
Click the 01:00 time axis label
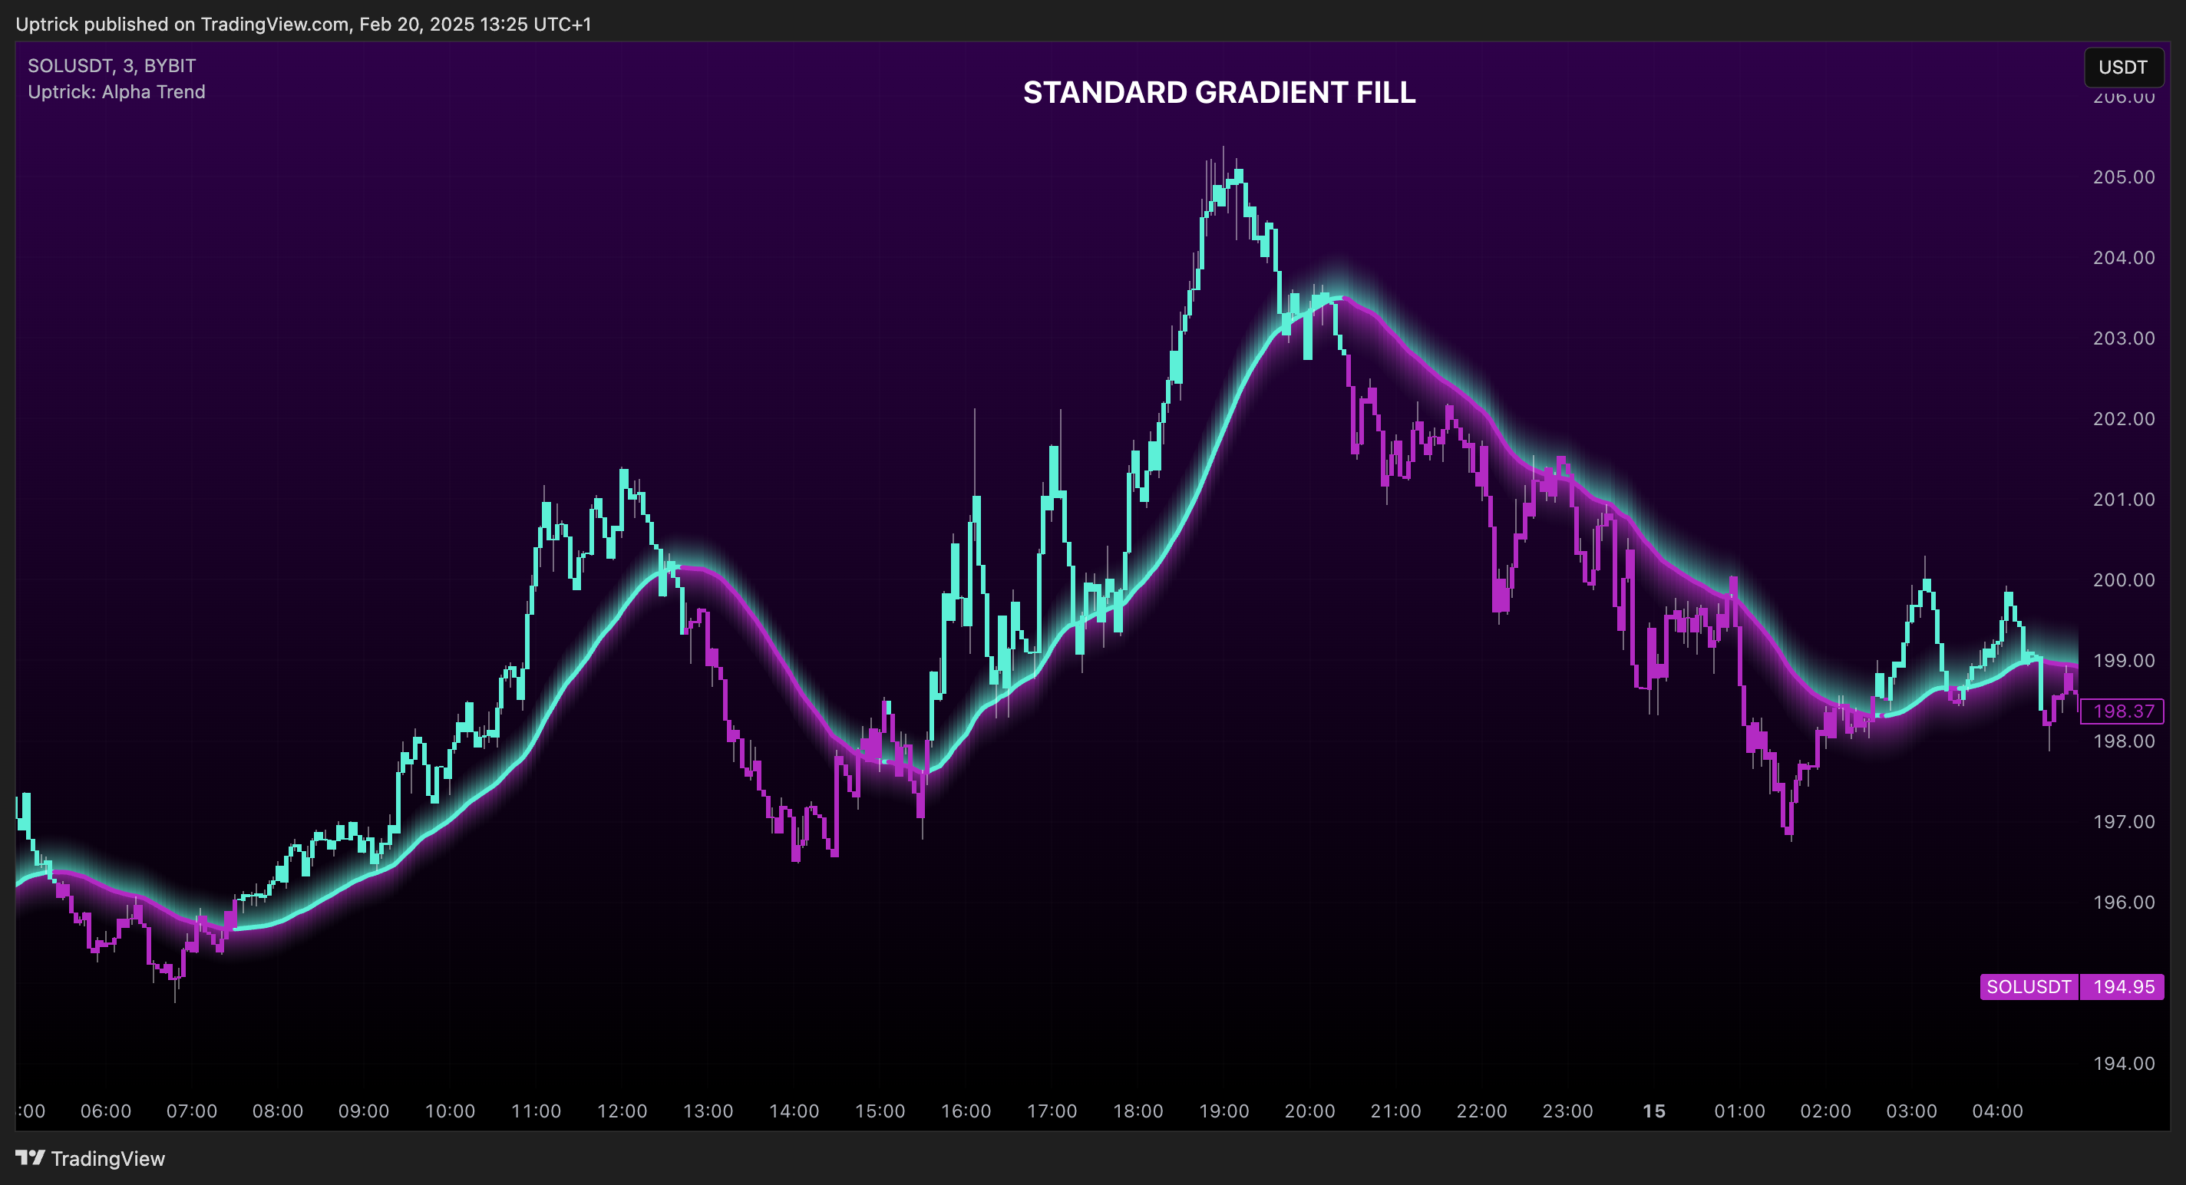(1739, 1111)
